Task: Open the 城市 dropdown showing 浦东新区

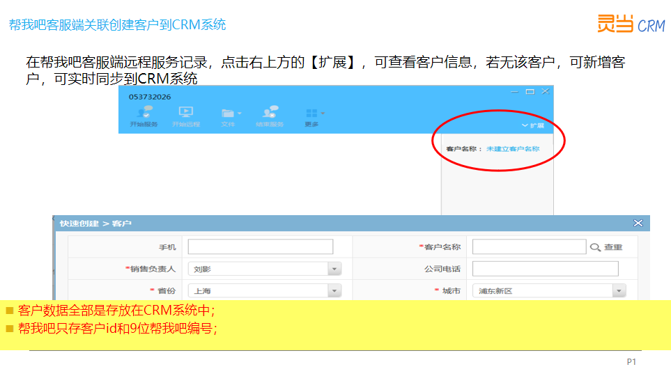Action: [549, 291]
